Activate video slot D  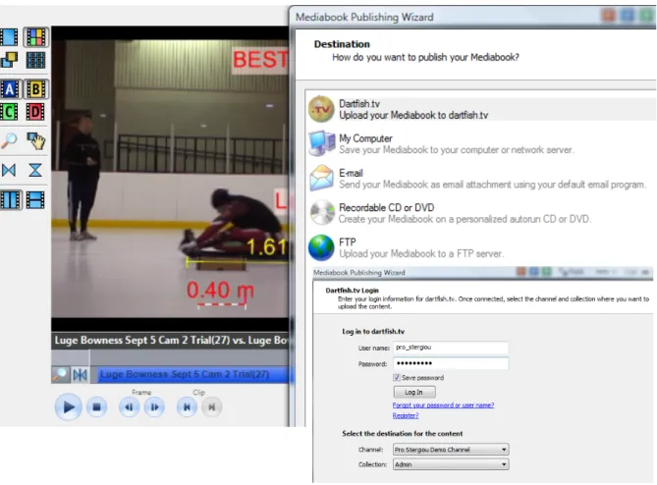(35, 112)
